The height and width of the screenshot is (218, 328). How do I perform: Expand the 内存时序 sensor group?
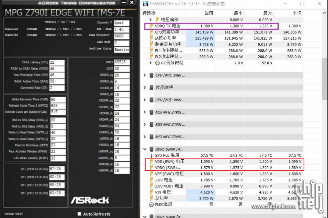(x=144, y=87)
